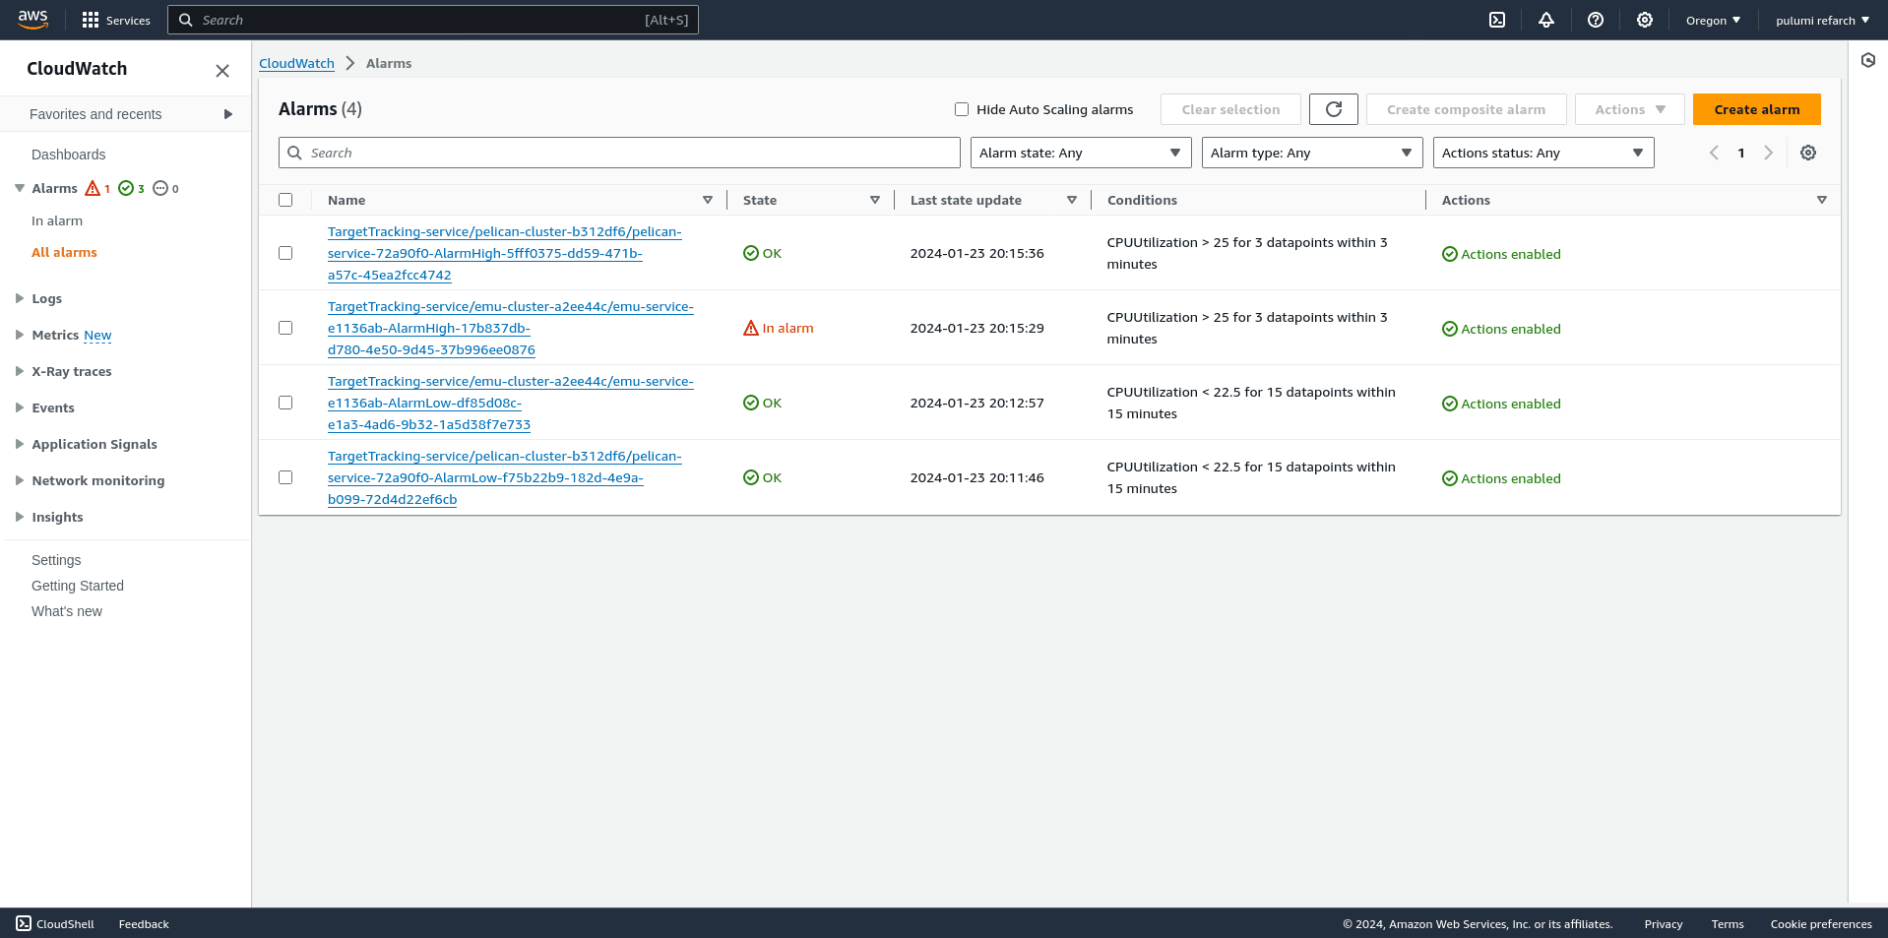
Task: Open the Alarm state filter dropdown
Action: [1080, 153]
